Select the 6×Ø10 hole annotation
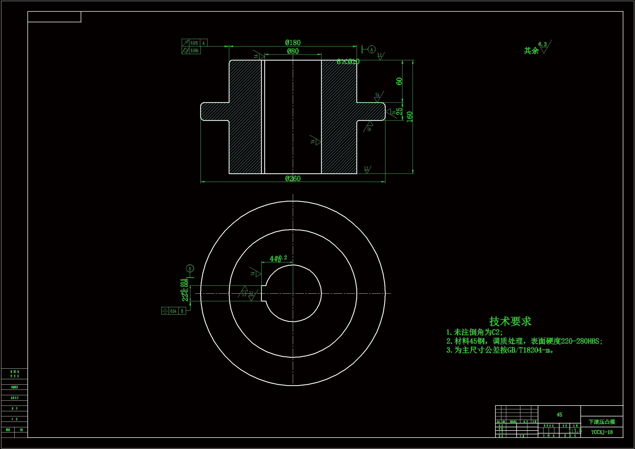The image size is (635, 449). click(348, 61)
